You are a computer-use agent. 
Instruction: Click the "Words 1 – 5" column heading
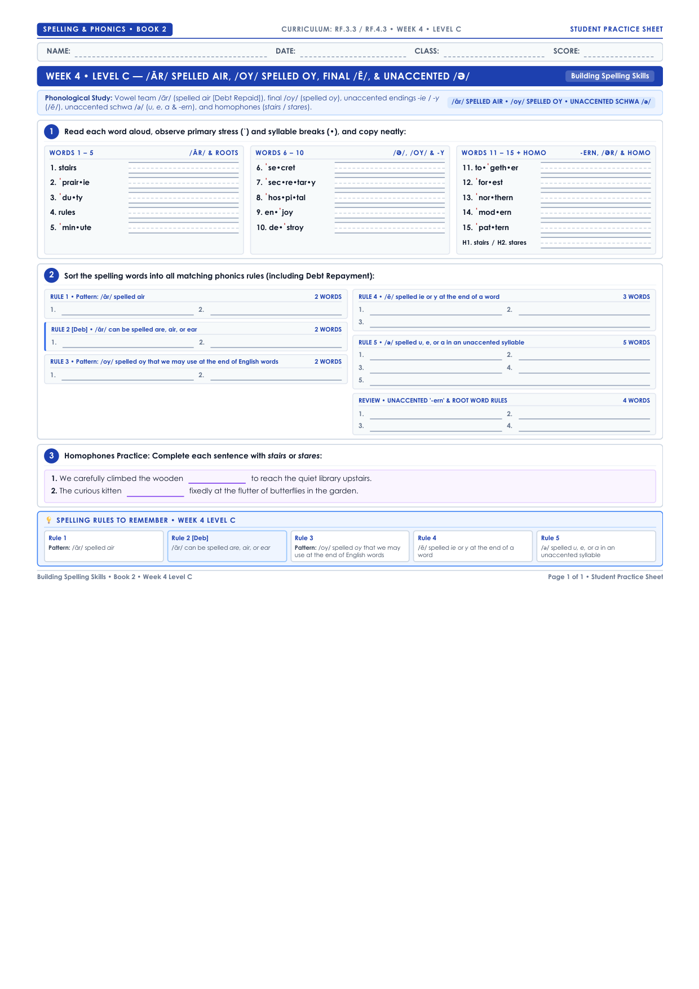pos(72,153)
